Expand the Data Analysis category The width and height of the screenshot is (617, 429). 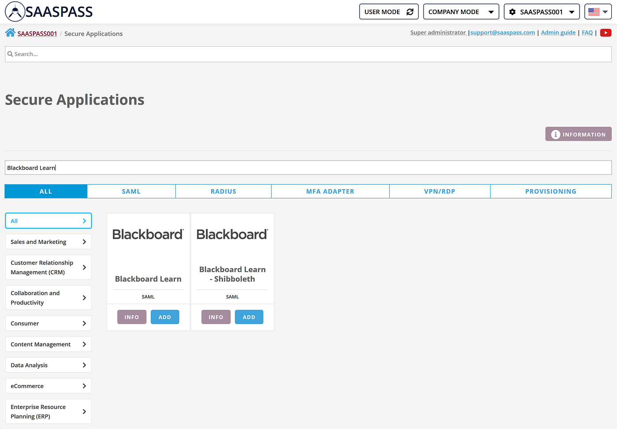coord(48,365)
